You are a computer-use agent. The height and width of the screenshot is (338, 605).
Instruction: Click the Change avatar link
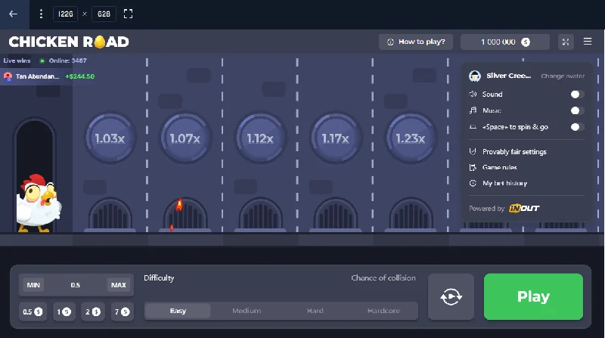(x=563, y=76)
